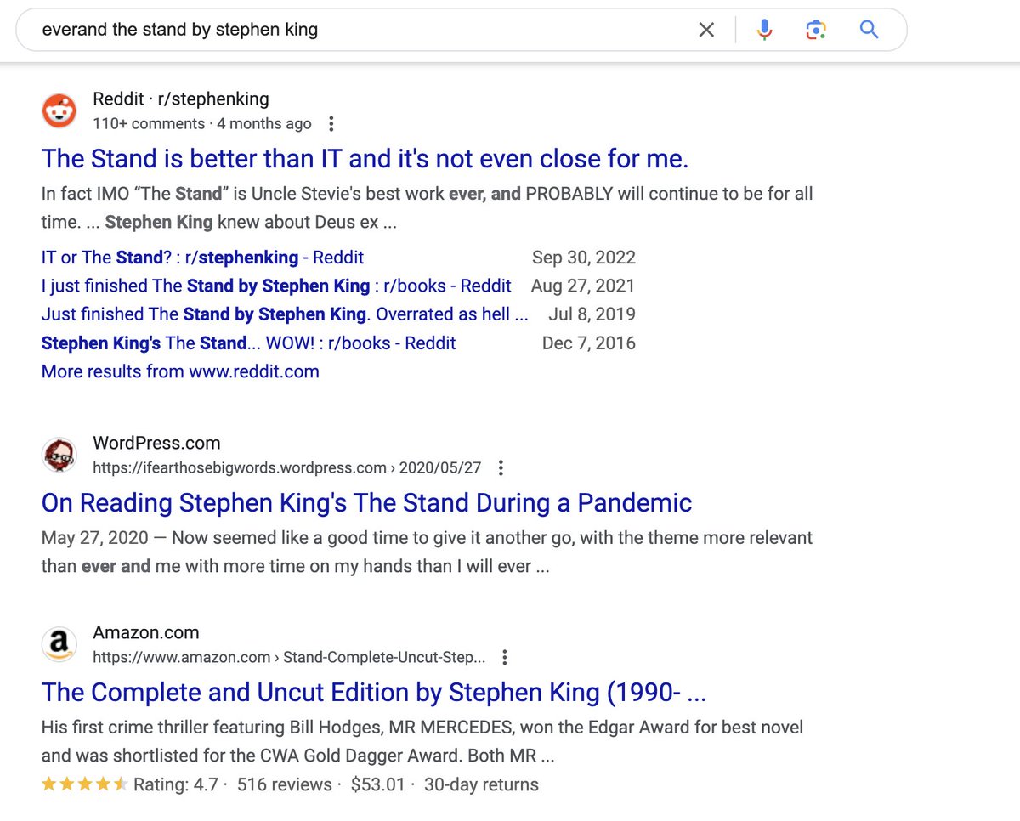Click the WordPress.com source name
1020x821 pixels.
coord(156,443)
